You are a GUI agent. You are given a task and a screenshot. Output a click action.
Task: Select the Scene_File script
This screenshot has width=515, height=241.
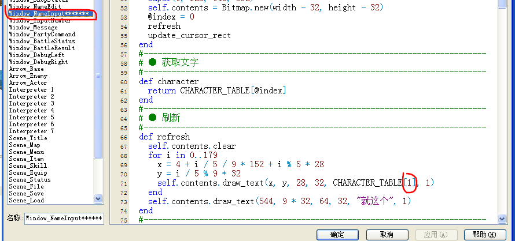click(26, 186)
